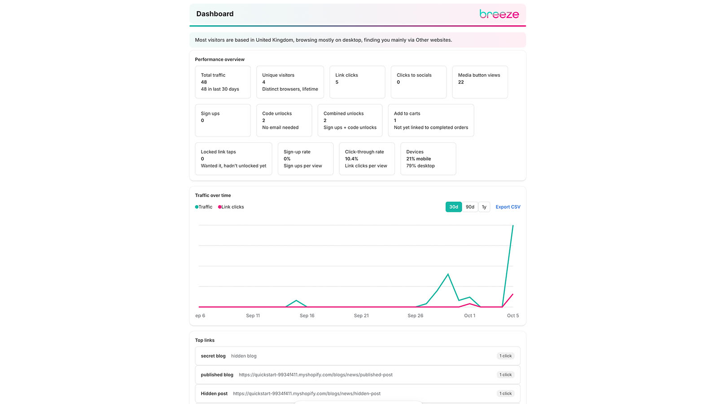The image size is (718, 404).
Task: Click the visitor summary banner text
Action: click(324, 40)
